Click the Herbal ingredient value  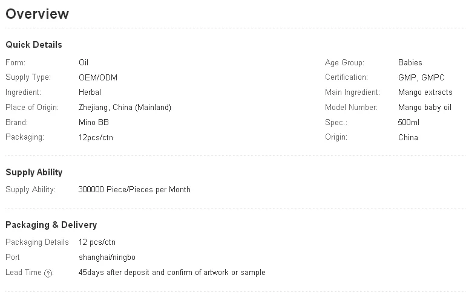[90, 92]
